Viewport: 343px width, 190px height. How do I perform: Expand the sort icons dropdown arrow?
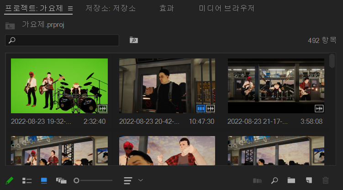pos(141,180)
